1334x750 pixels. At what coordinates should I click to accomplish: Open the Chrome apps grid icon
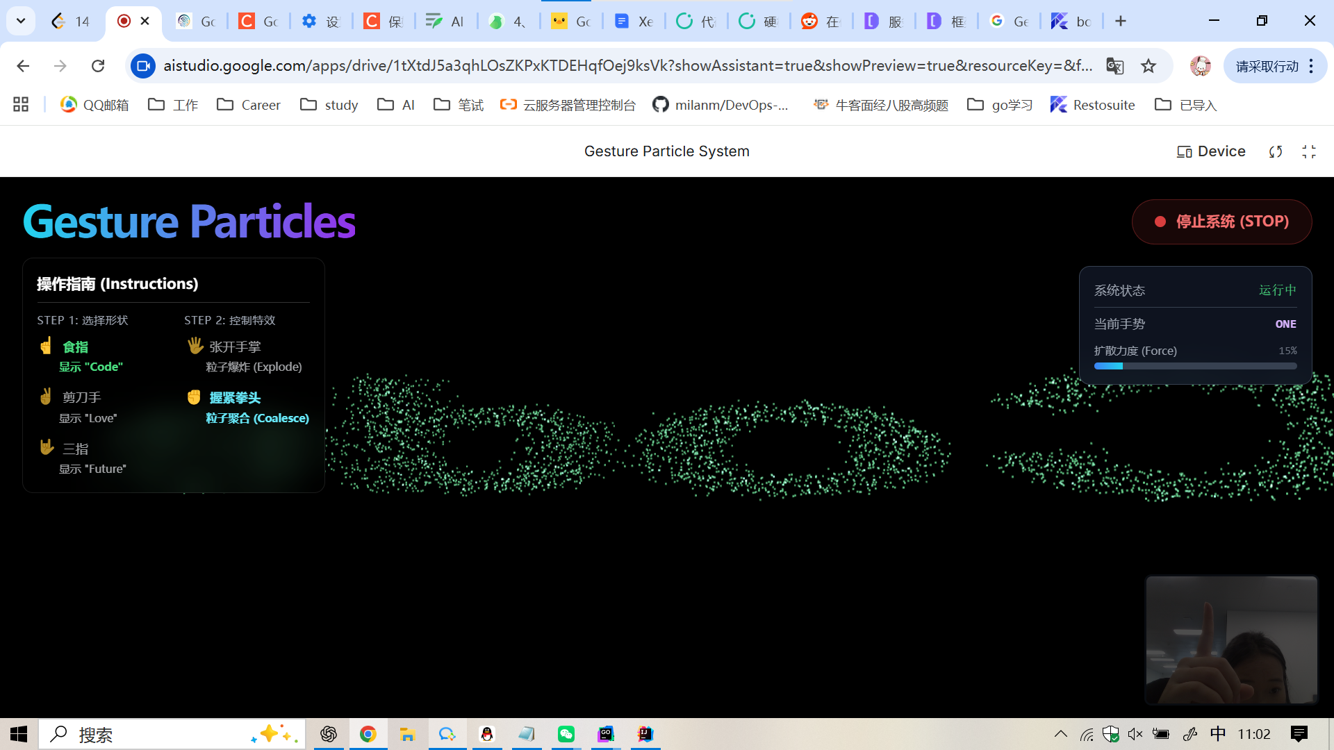coord(21,105)
